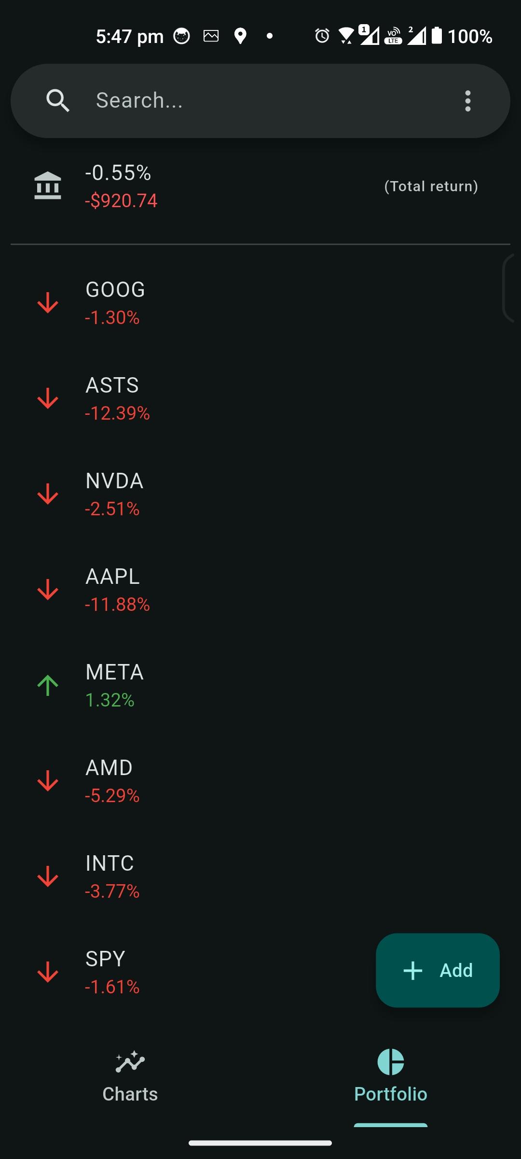Tap the red down arrow beside SPY
The image size is (521, 1159).
(x=48, y=972)
